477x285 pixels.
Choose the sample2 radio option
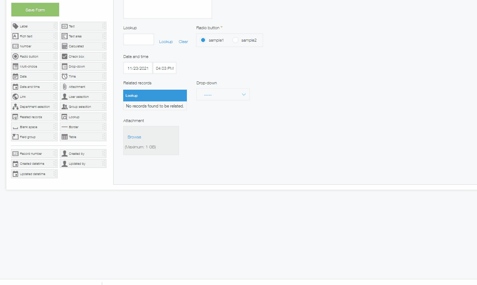pos(235,40)
